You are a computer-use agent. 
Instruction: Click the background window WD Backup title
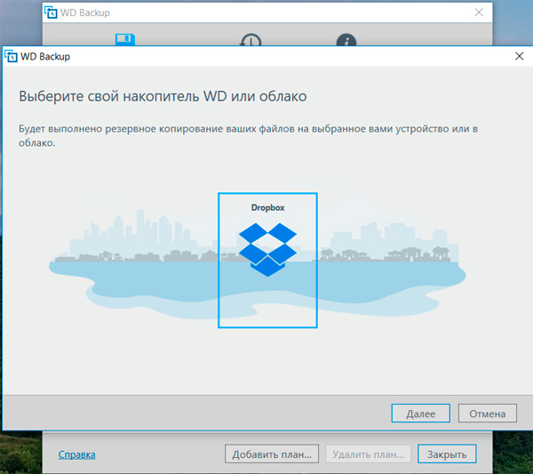pyautogui.click(x=86, y=13)
